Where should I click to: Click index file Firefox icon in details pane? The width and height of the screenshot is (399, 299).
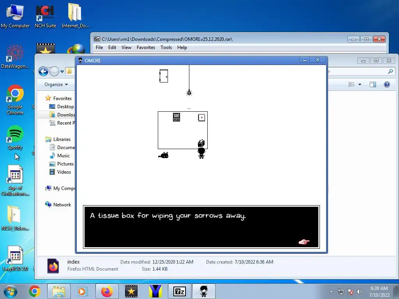pos(53,266)
